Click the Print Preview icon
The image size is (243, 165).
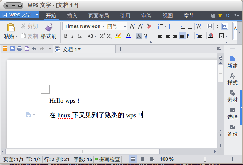(x=27, y=49)
